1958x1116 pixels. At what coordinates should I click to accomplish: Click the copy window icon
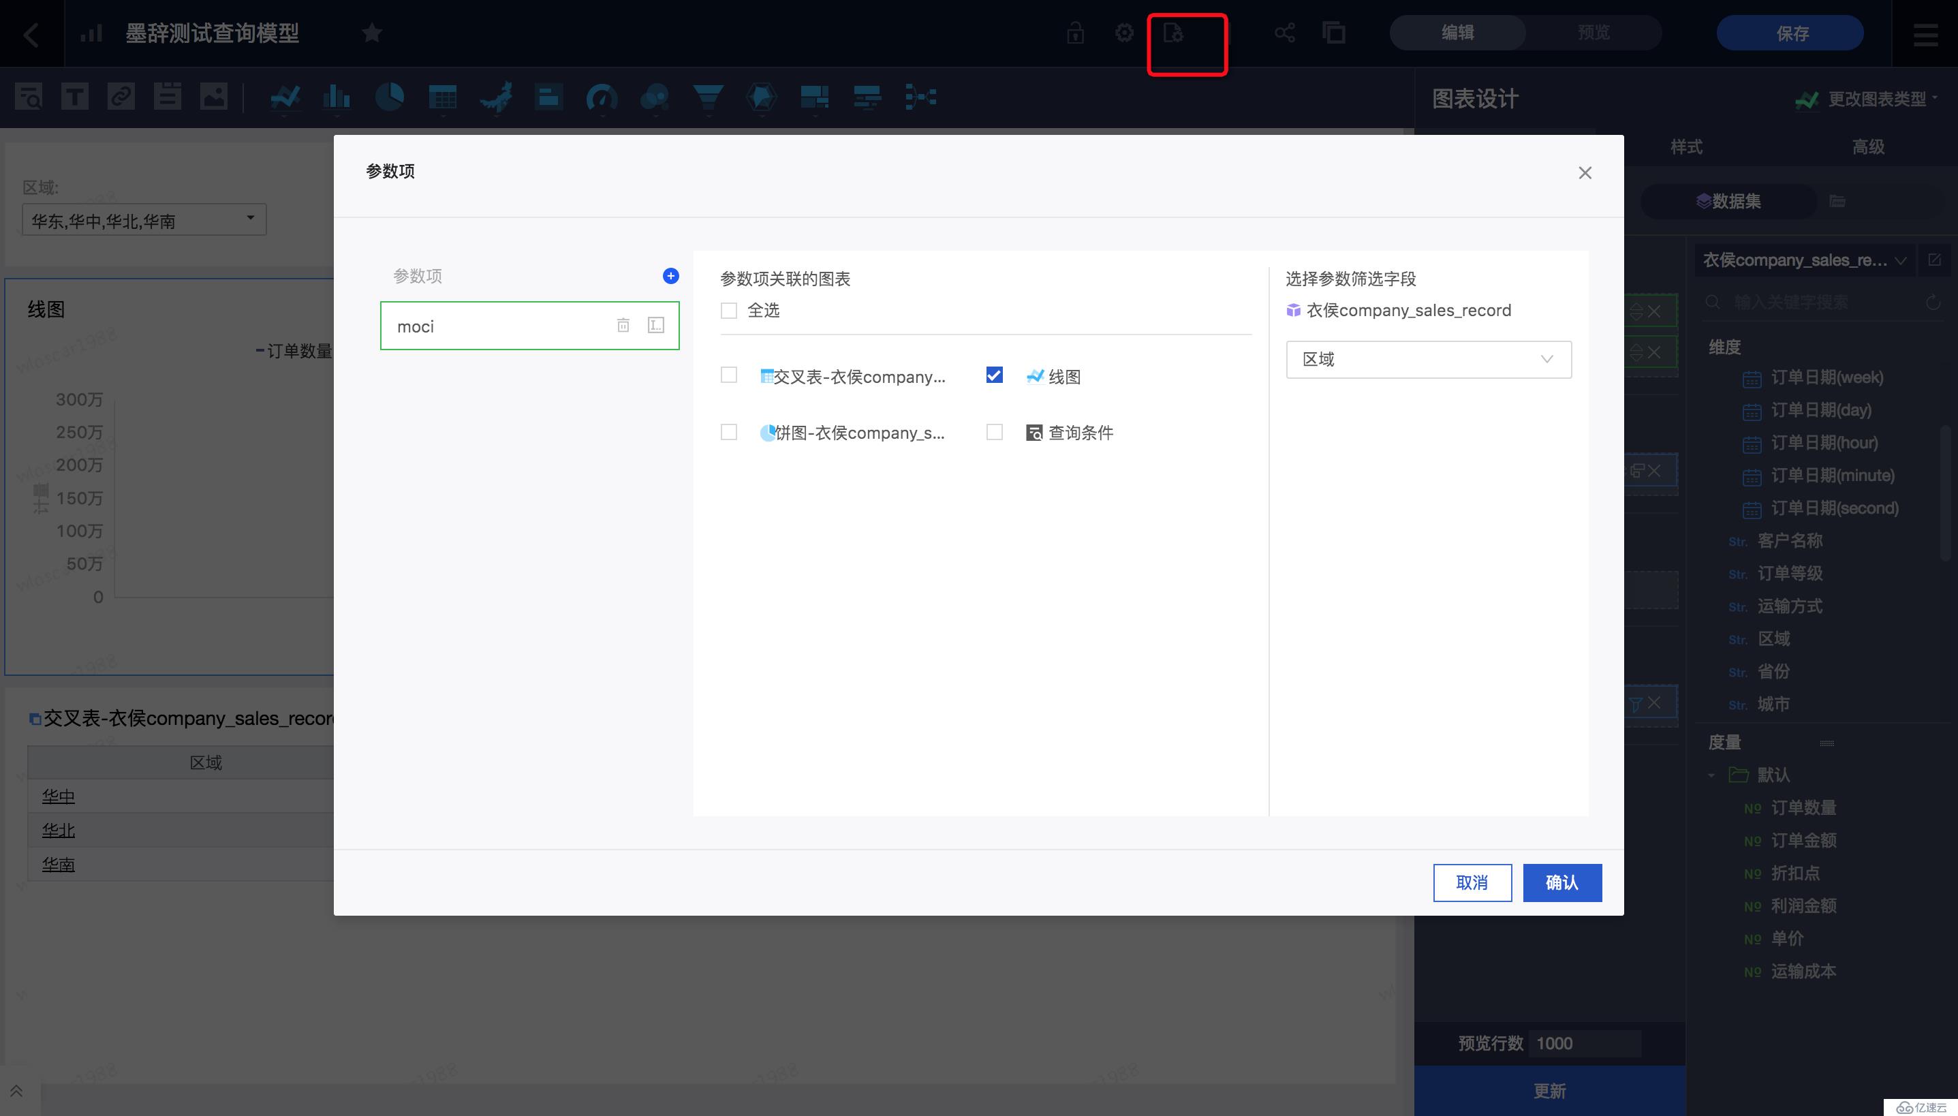(x=1333, y=33)
